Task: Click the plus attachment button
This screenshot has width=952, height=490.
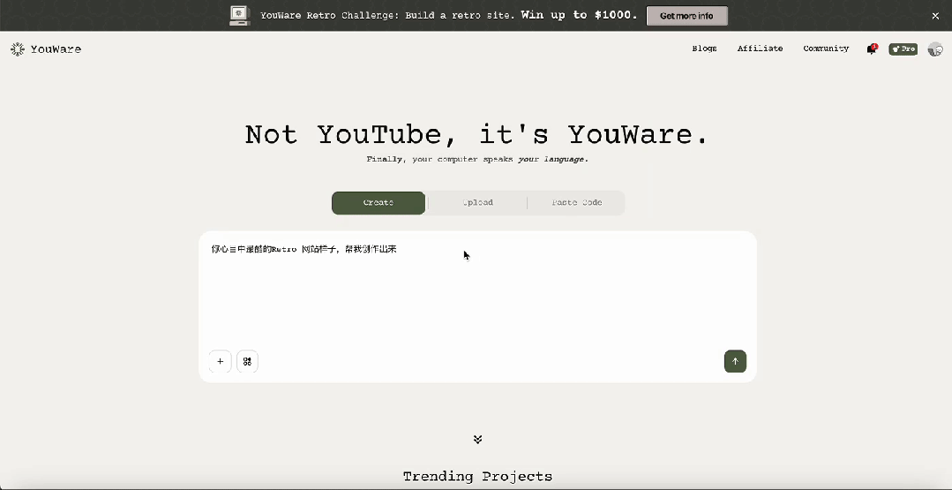Action: pos(221,361)
